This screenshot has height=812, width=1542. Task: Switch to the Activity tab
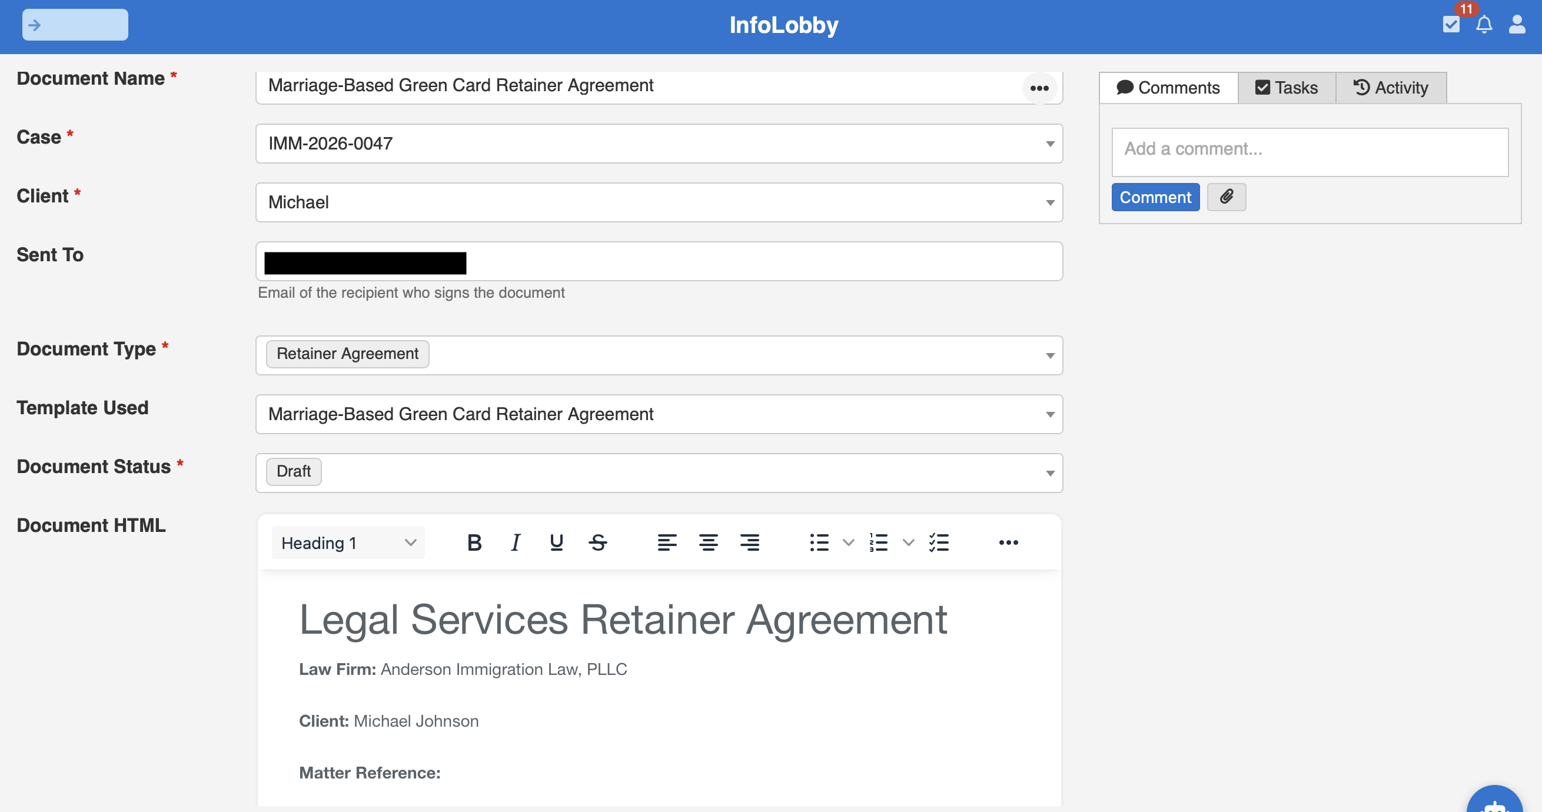(1391, 87)
